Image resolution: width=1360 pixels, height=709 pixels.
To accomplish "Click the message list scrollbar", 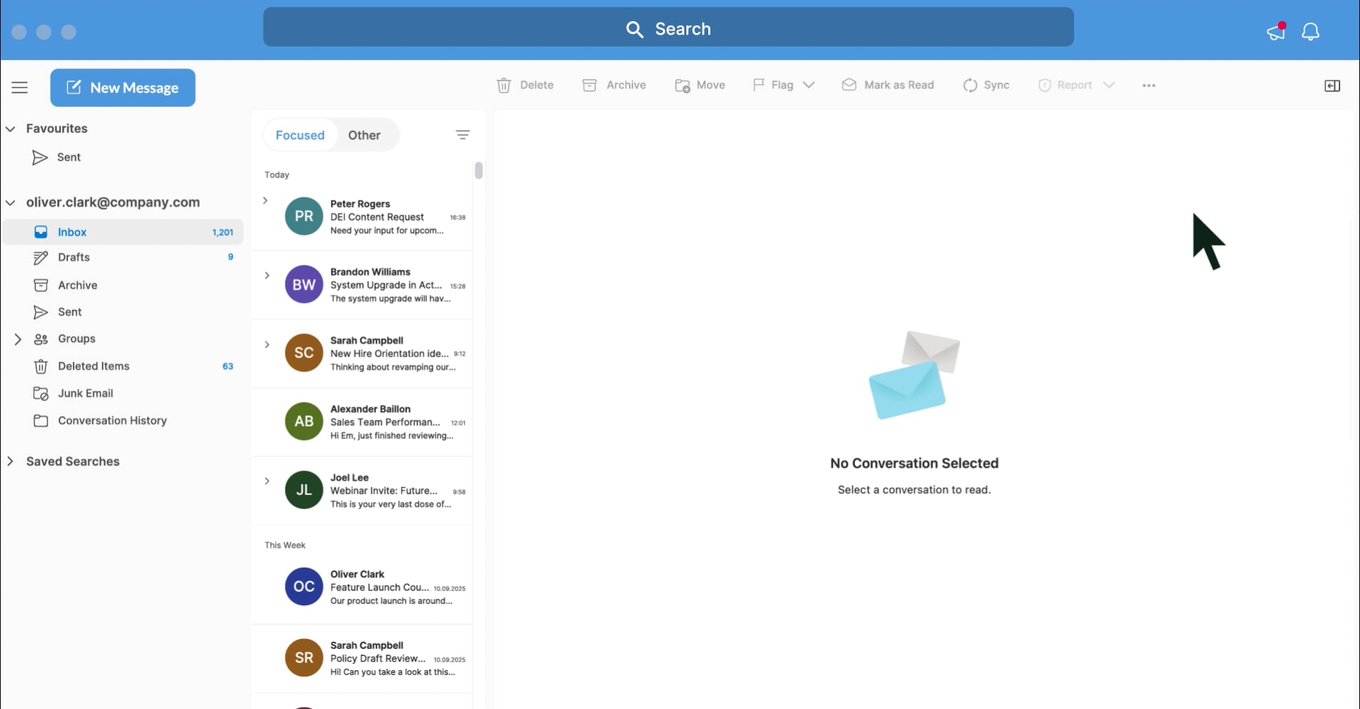I will point(479,171).
